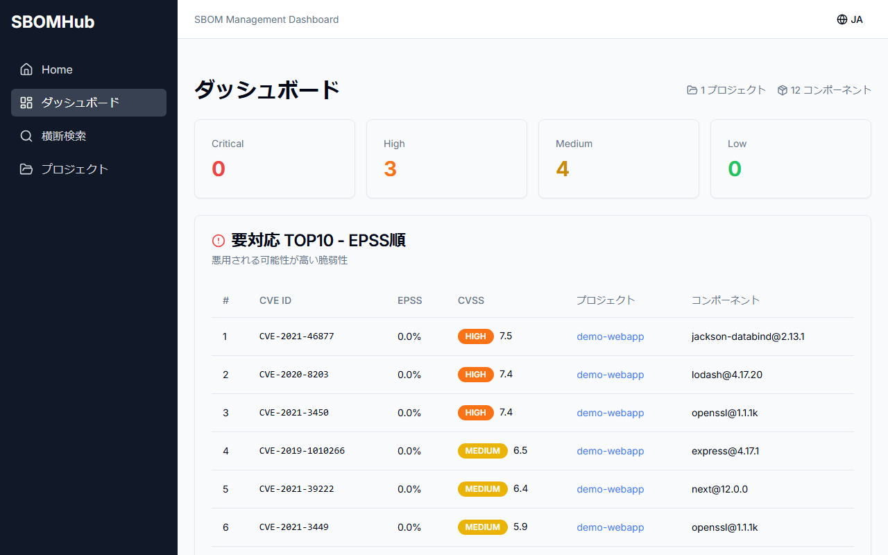Click the CVSS score 6.5 value

[x=520, y=450]
